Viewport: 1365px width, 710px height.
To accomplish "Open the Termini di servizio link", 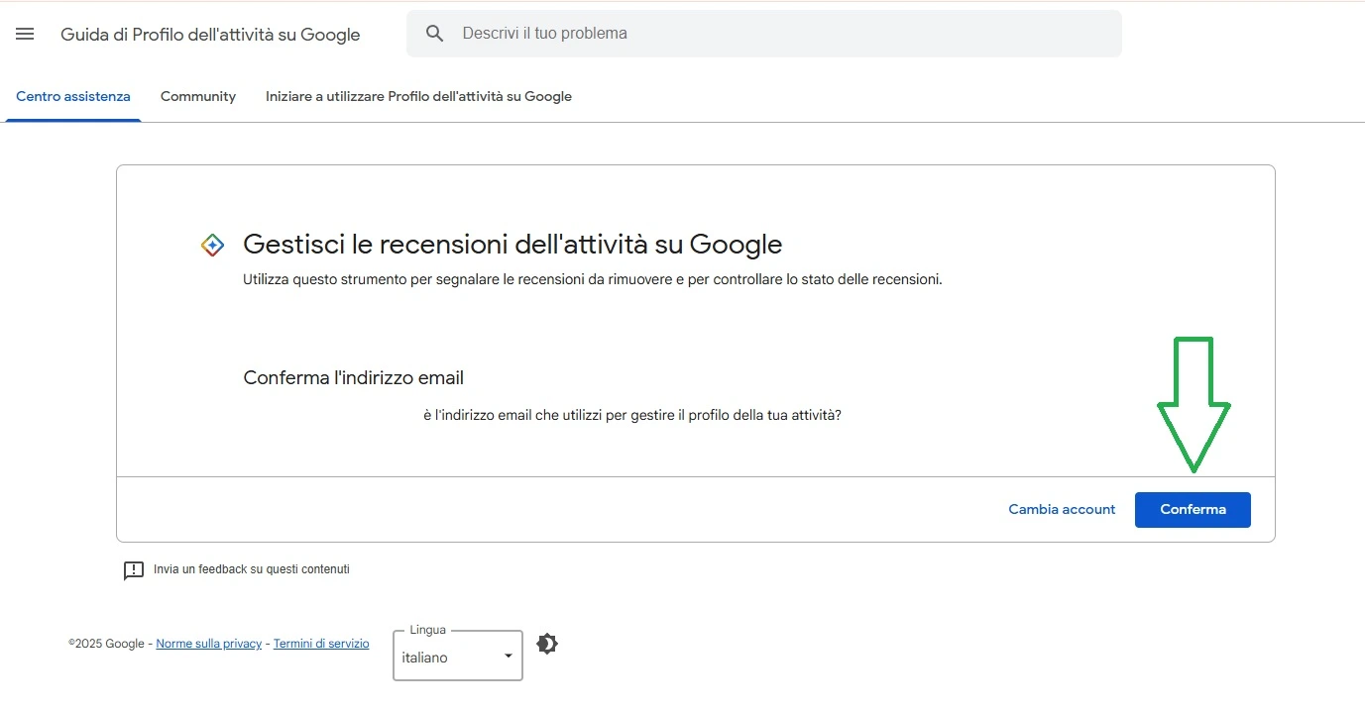I will pyautogui.click(x=321, y=644).
